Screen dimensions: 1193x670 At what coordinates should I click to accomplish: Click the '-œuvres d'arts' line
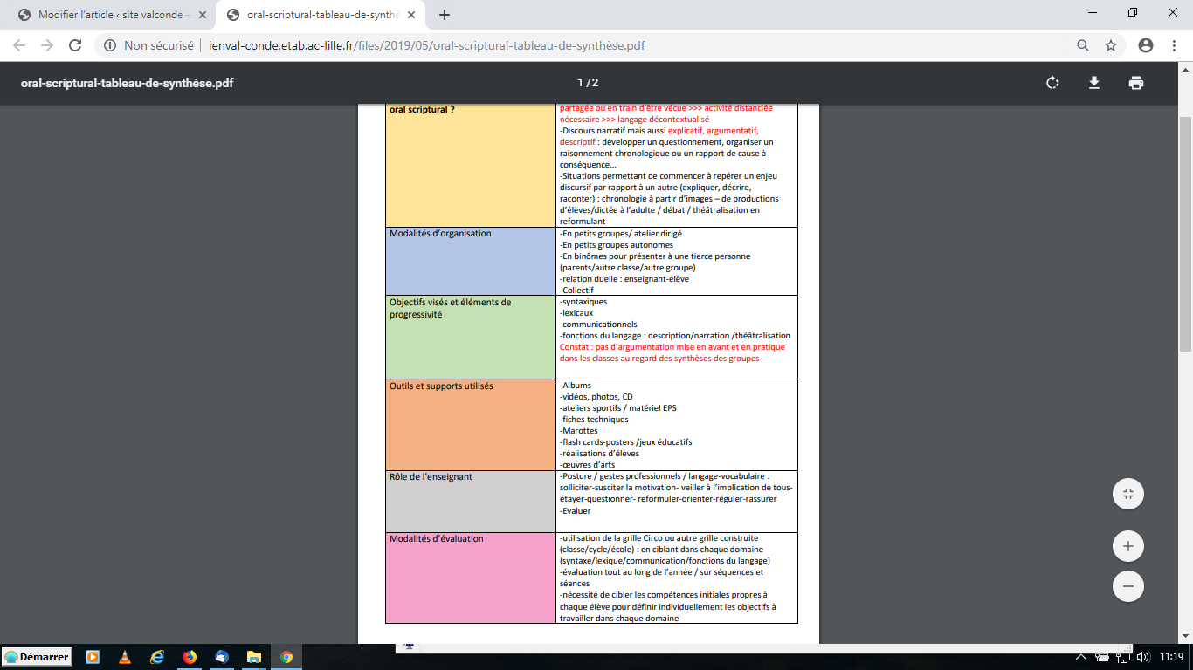587,465
